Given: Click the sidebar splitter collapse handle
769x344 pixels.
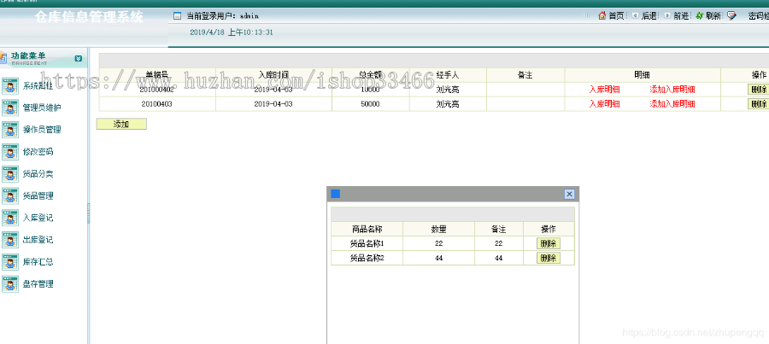Looking at the screenshot, I should (x=89, y=213).
